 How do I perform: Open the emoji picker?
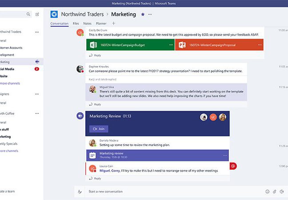click(268, 192)
